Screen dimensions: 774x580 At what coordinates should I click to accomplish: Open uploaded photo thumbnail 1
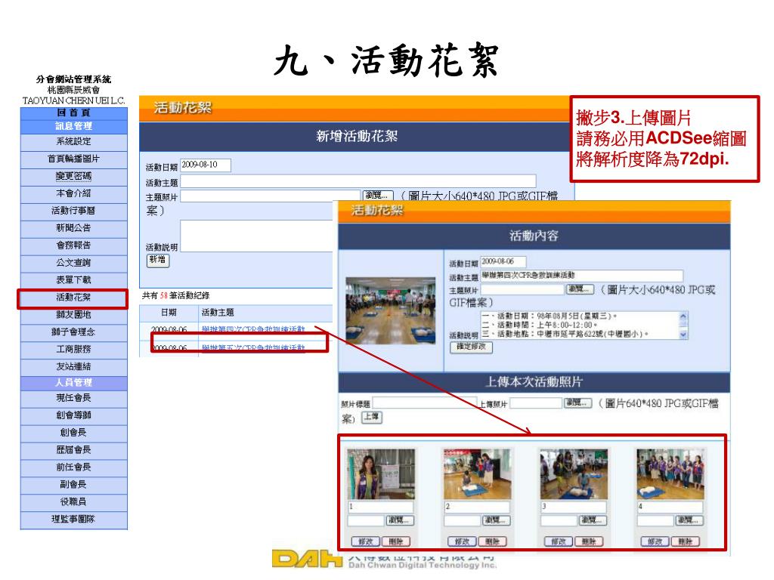tap(381, 474)
